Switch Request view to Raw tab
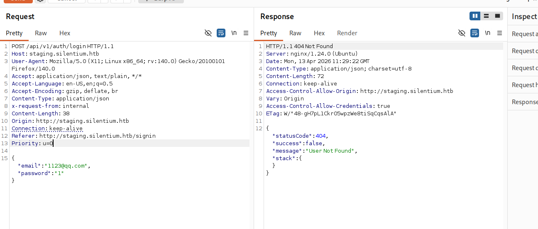Screen dimensions: 538x229 coord(41,33)
